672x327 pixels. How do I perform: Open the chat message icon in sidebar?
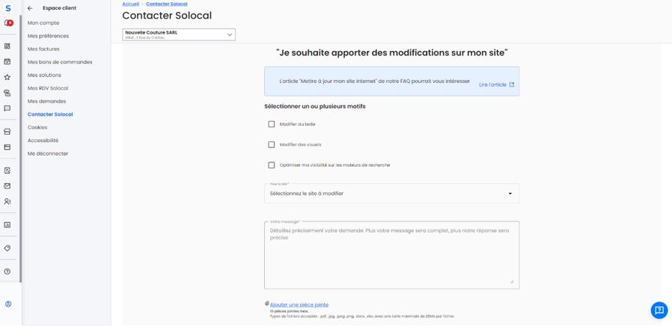(x=7, y=109)
